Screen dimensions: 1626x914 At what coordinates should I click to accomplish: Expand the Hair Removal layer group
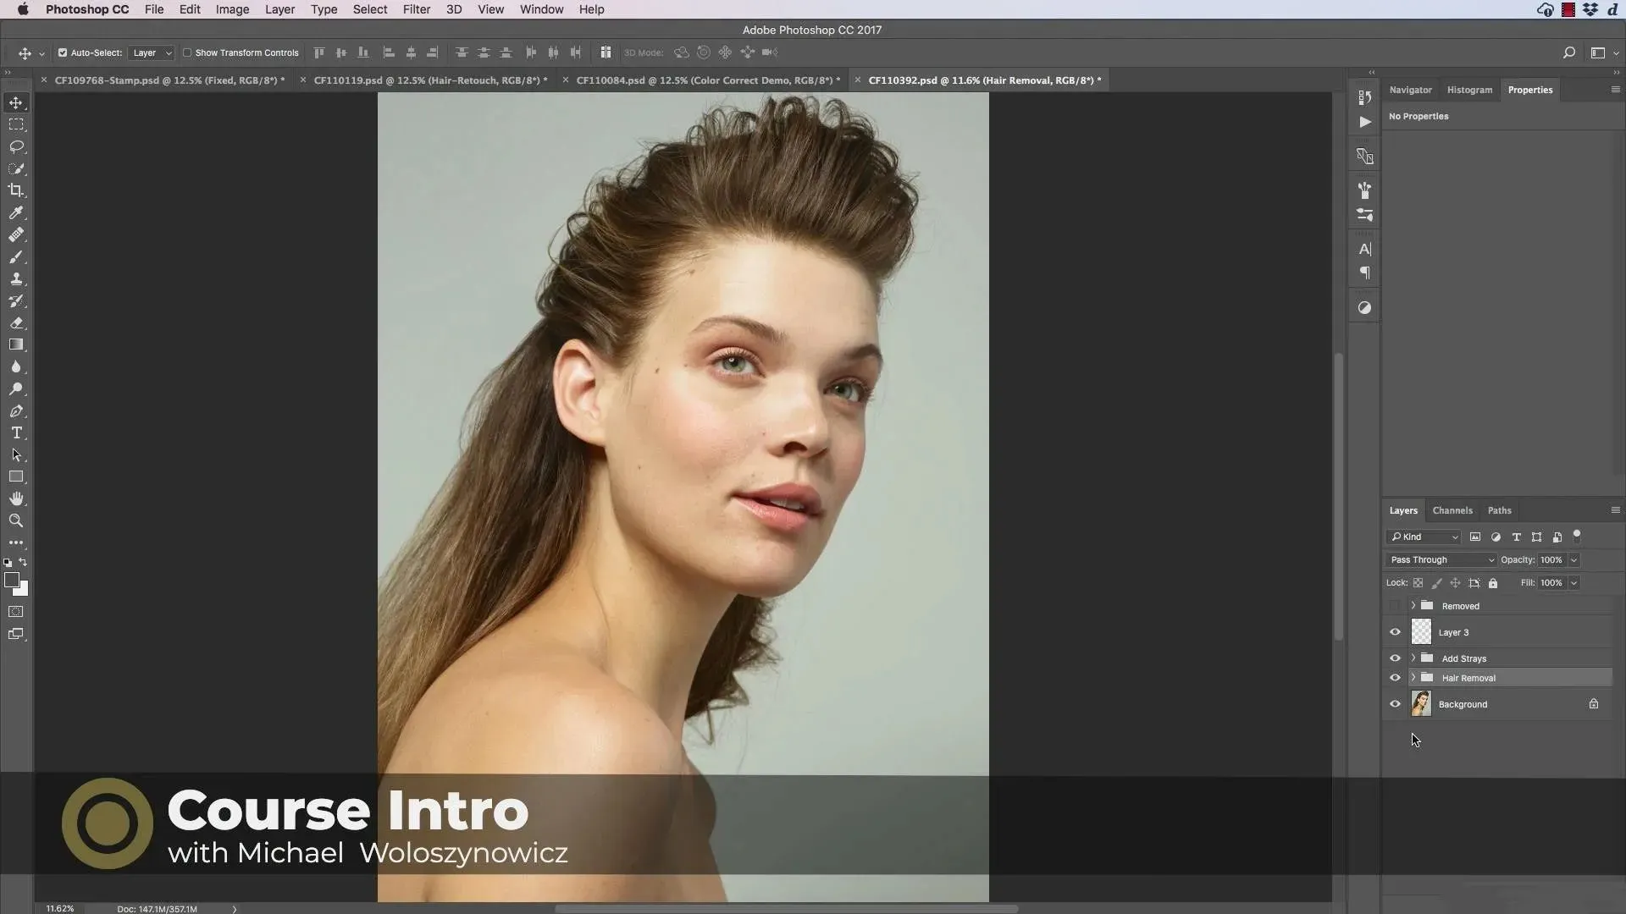(x=1413, y=678)
